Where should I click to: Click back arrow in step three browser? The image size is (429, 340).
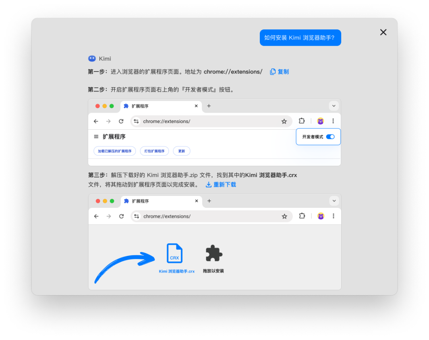(x=96, y=217)
